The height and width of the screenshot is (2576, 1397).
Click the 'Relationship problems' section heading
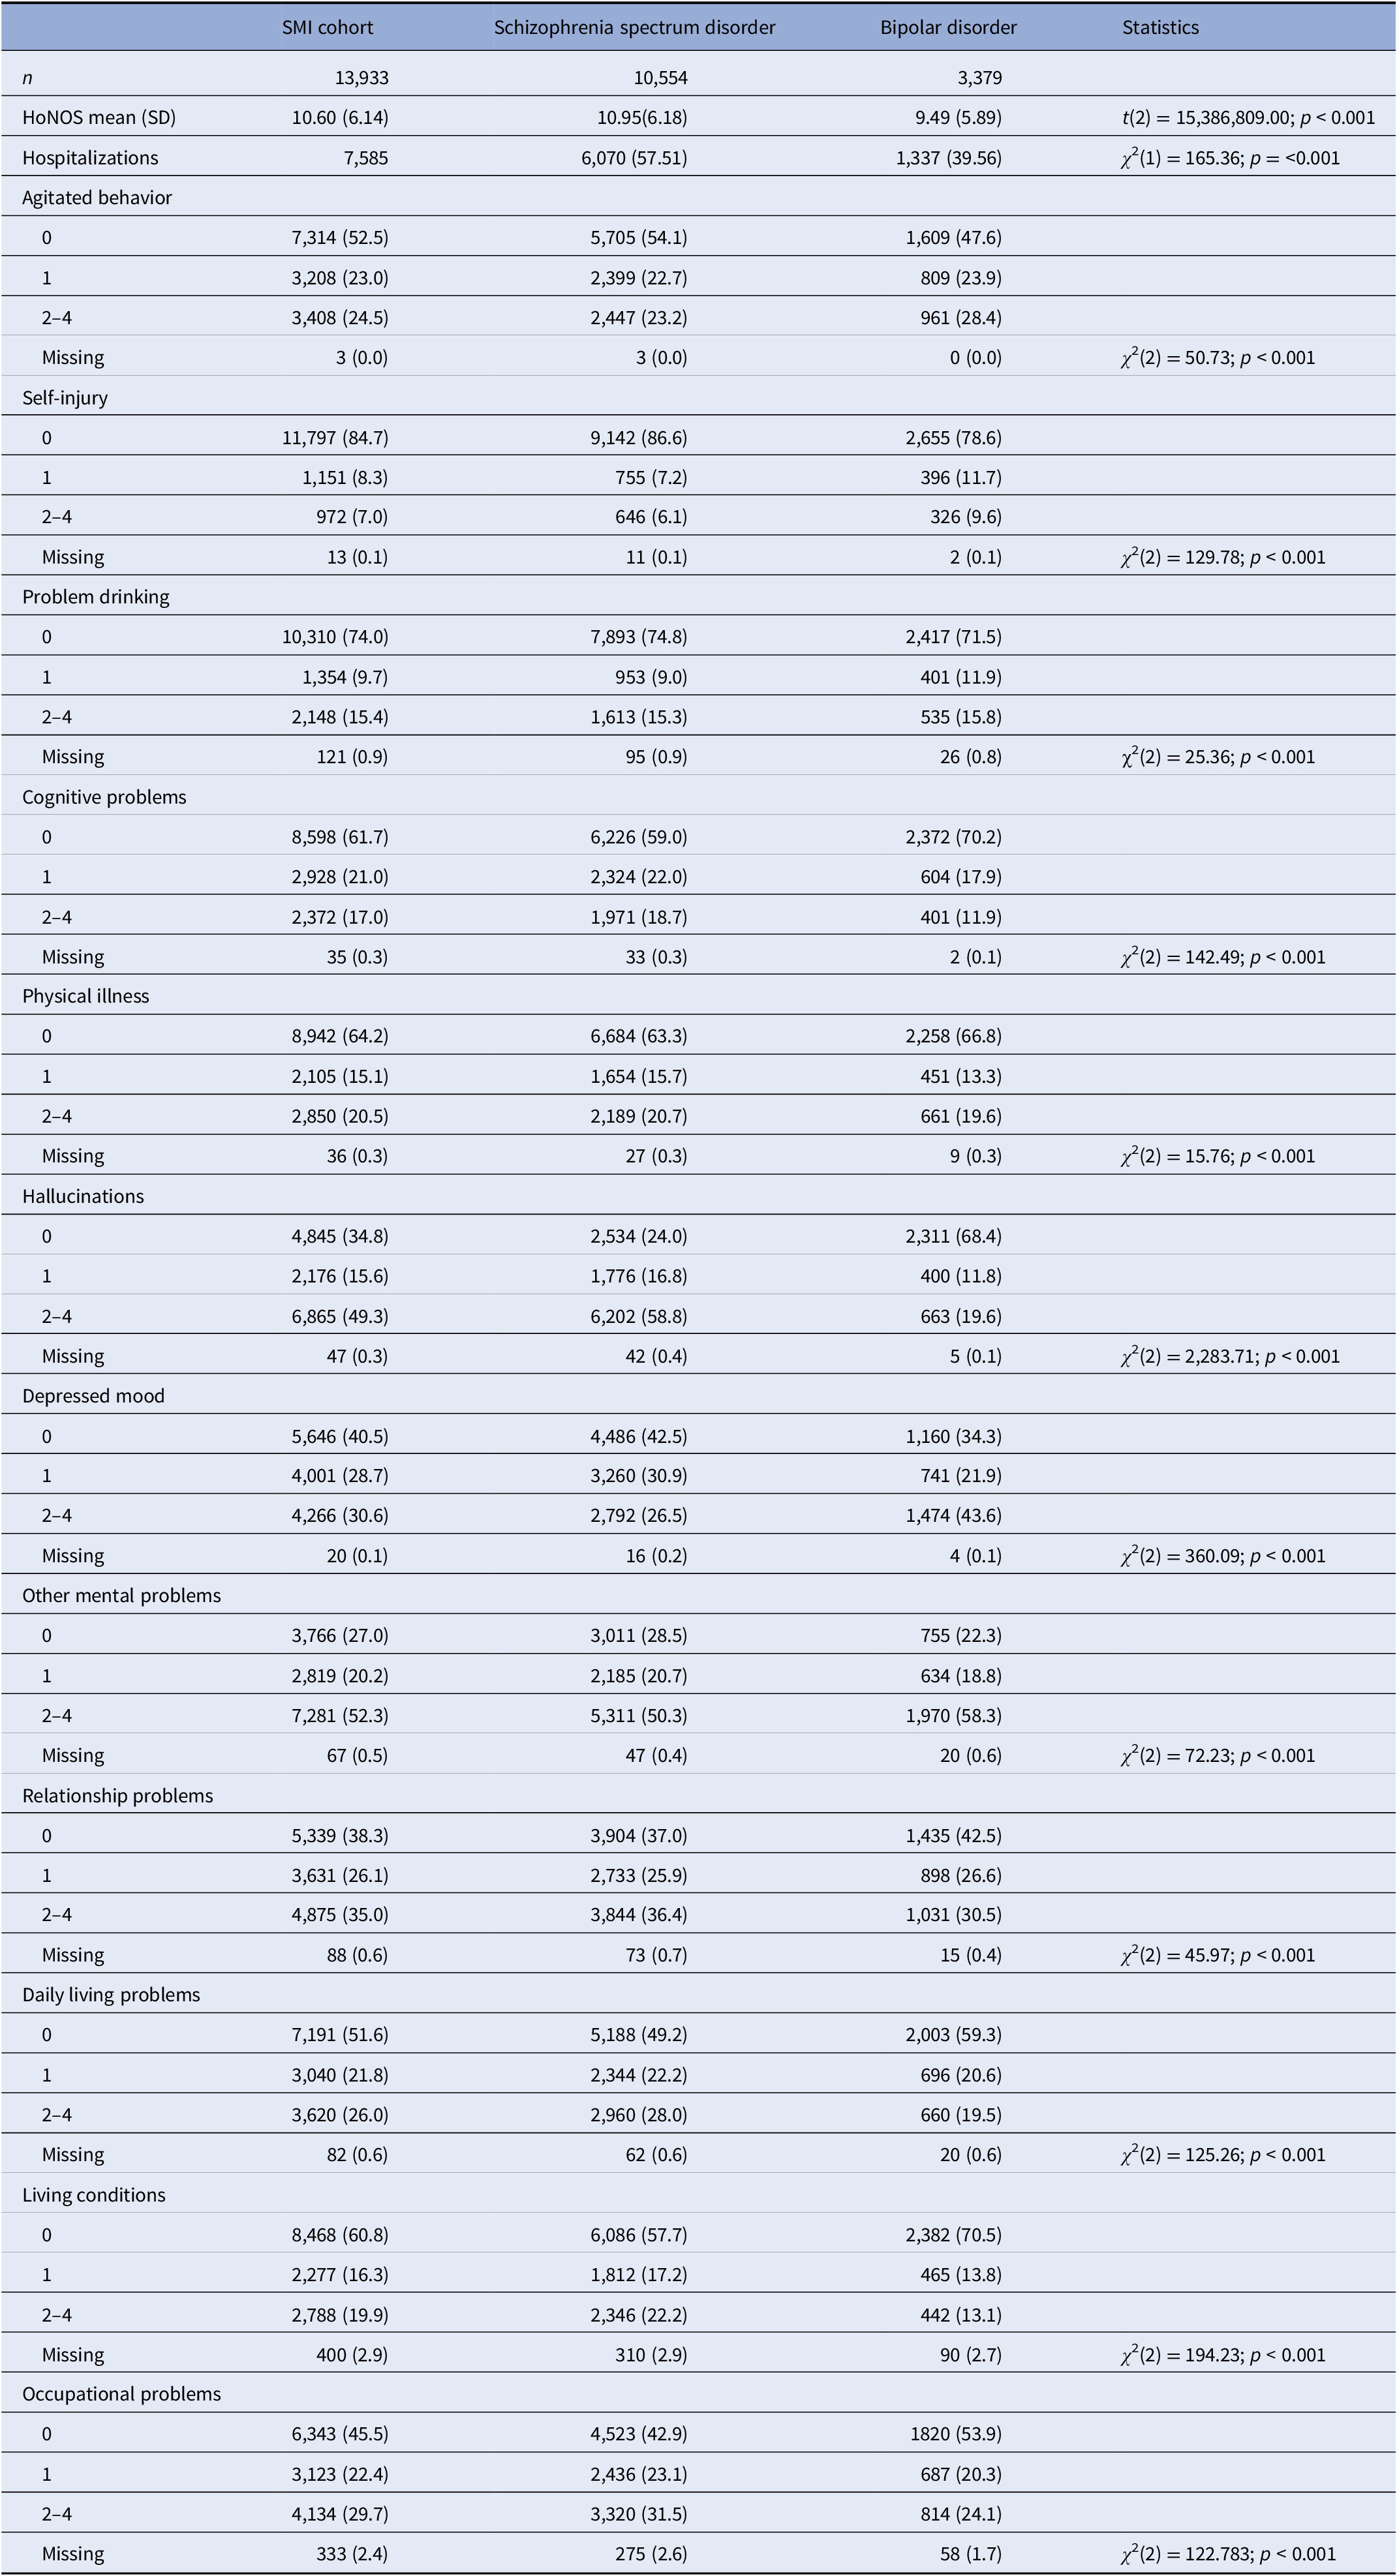coord(117,1795)
